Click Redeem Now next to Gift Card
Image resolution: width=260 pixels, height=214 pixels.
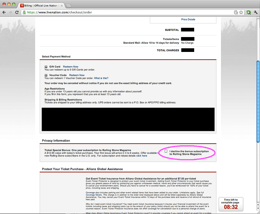pos(70,67)
